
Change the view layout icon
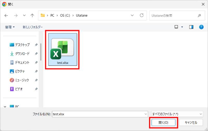176,27
